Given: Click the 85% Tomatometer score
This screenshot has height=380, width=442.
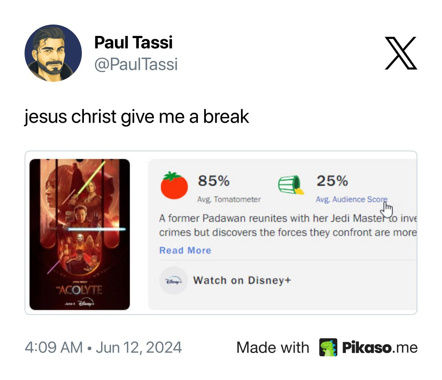Looking at the screenshot, I should click(214, 180).
